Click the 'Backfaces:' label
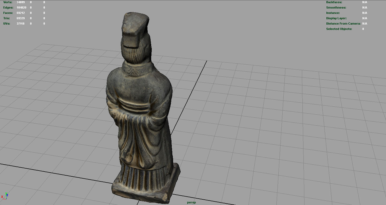386x205 pixels. (x=334, y=2)
